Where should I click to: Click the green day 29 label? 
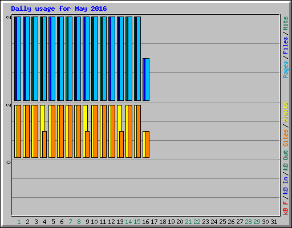[257, 222]
